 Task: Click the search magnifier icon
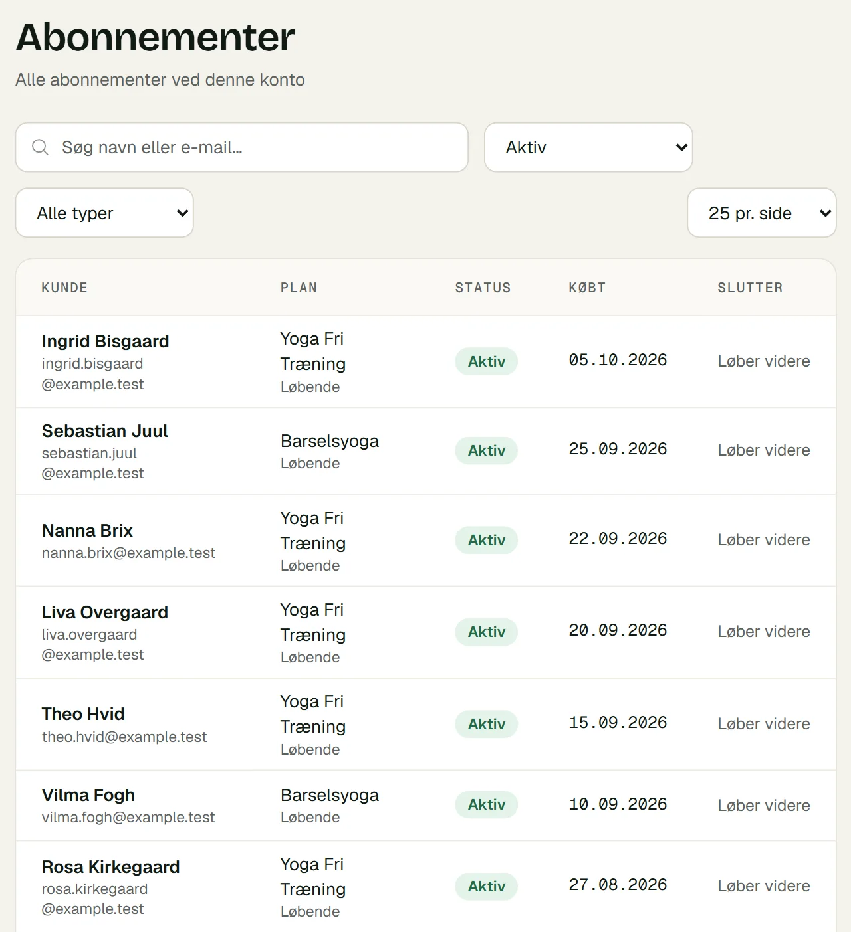(41, 147)
